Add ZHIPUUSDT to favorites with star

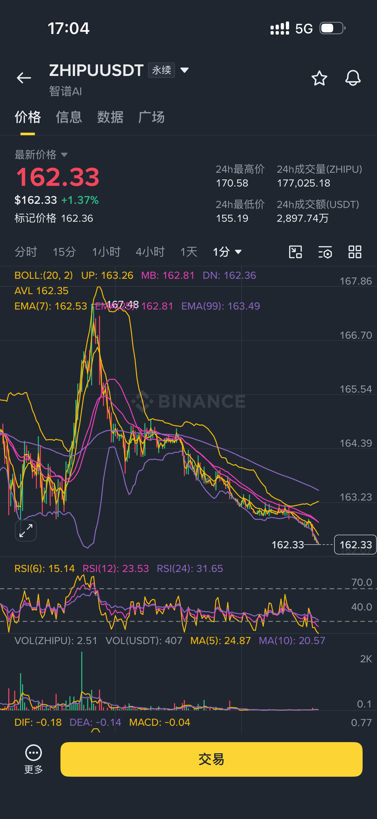click(319, 78)
